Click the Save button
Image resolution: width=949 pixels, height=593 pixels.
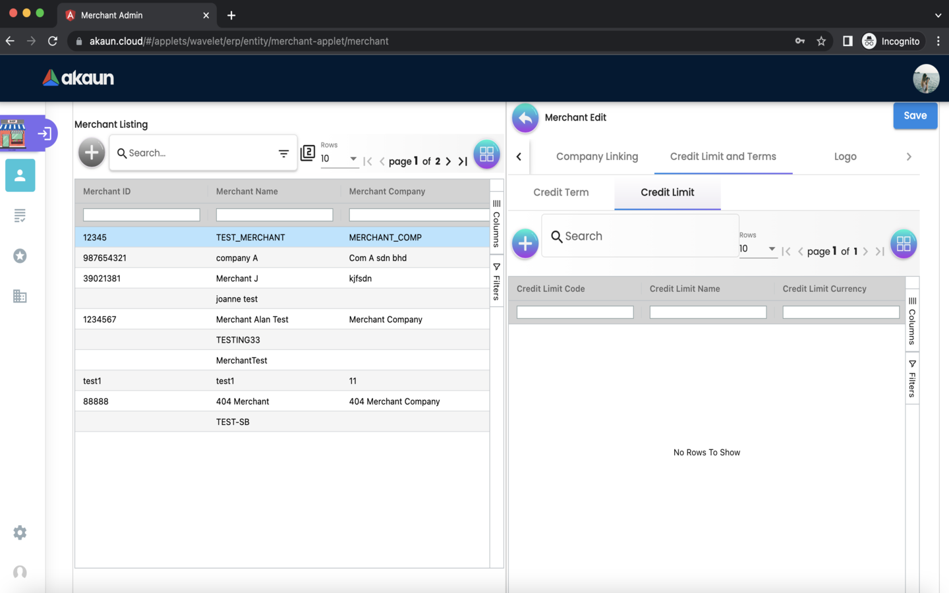[x=915, y=116]
